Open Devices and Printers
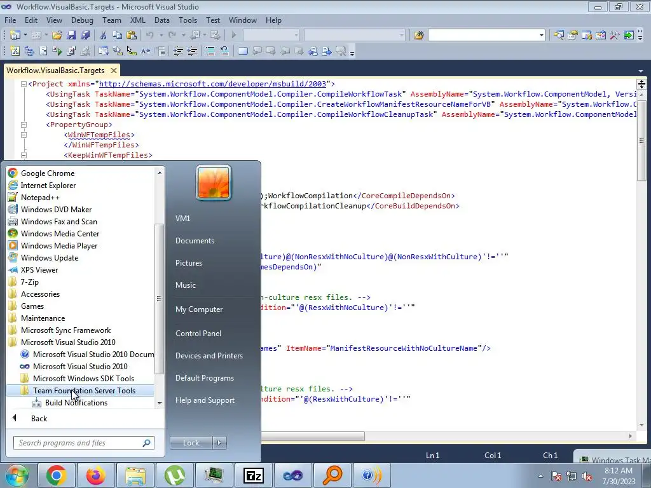Screen dimensions: 651x488 click(x=209, y=356)
